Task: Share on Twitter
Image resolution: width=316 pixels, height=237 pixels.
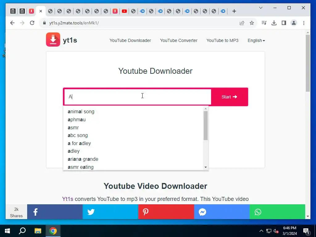Action: click(x=110, y=212)
